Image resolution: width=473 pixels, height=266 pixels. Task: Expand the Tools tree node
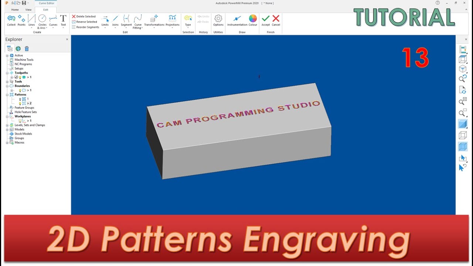7,82
